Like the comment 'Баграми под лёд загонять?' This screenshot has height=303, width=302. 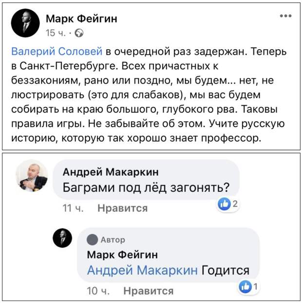pyautogui.click(x=122, y=208)
